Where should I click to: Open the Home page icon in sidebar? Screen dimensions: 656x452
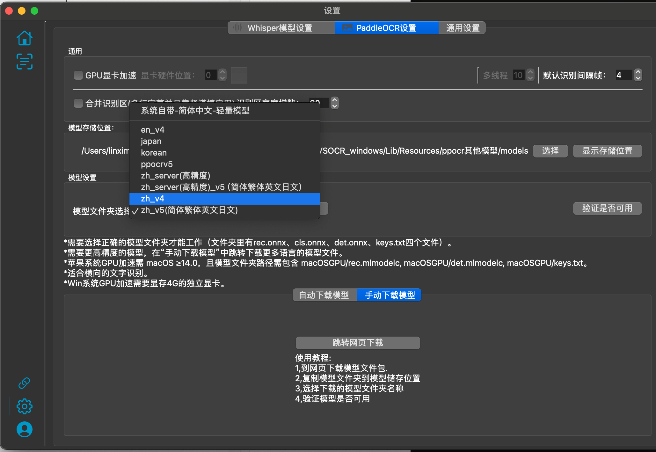(x=25, y=38)
